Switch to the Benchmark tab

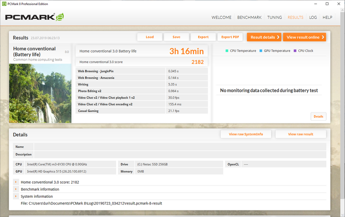[249, 17]
